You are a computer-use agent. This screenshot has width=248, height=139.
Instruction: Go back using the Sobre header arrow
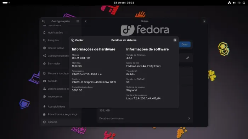point(86,21)
